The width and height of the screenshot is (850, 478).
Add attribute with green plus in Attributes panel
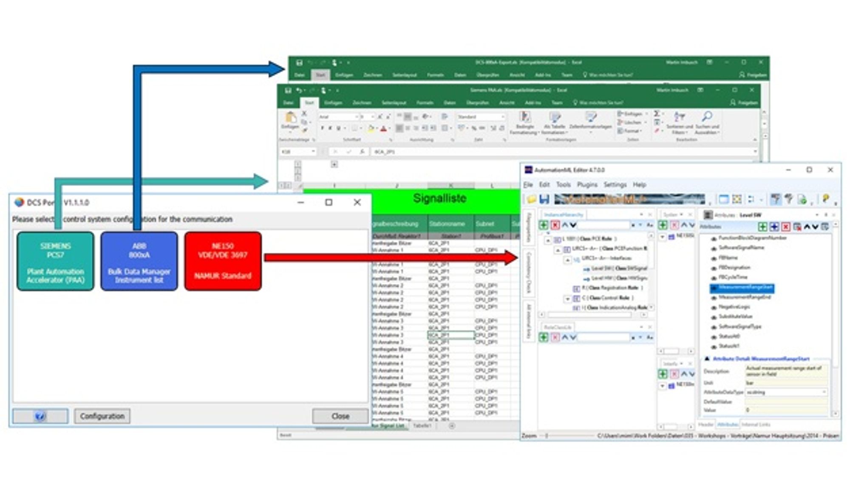tap(763, 227)
